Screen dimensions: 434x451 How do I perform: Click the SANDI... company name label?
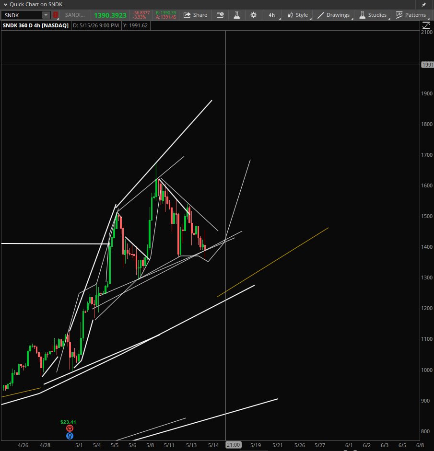coord(75,15)
